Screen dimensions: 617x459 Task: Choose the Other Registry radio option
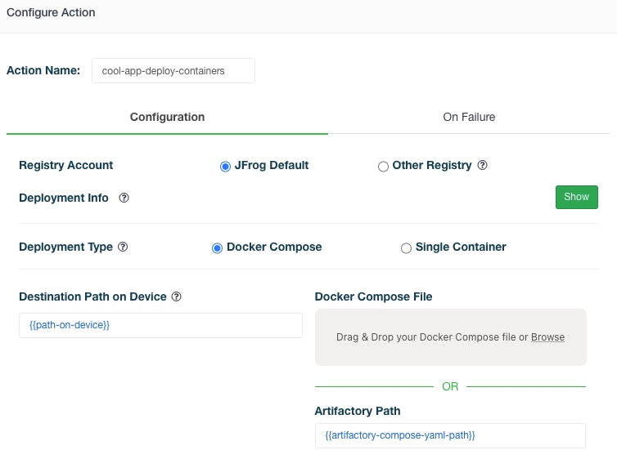(383, 166)
